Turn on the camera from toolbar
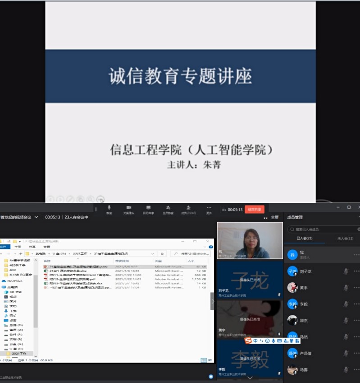Viewport: 360px width, 383px height. (x=128, y=209)
